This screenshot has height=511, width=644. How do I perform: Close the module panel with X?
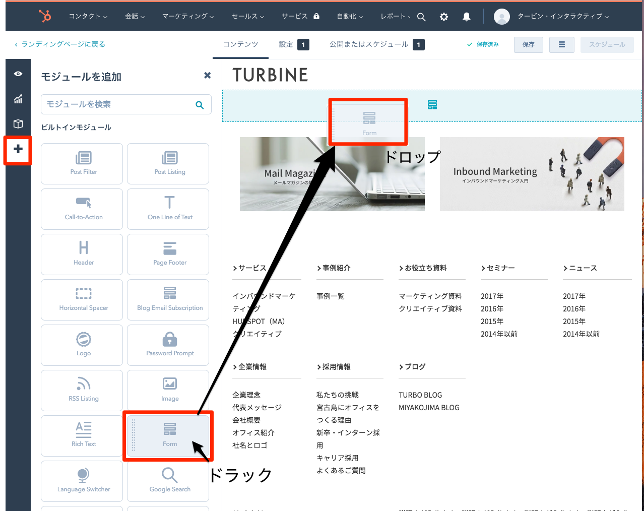pyautogui.click(x=207, y=75)
